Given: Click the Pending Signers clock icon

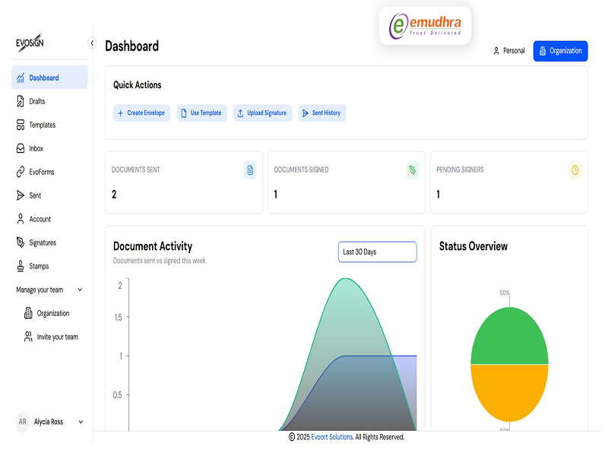Looking at the screenshot, I should (x=575, y=170).
